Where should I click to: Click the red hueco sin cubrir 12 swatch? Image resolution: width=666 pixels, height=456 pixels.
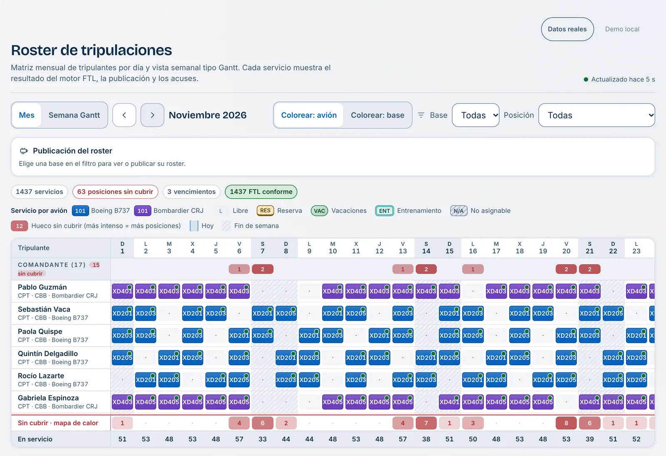point(20,226)
